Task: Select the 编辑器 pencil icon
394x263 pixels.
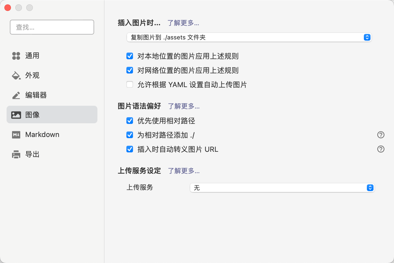Action: tap(16, 95)
